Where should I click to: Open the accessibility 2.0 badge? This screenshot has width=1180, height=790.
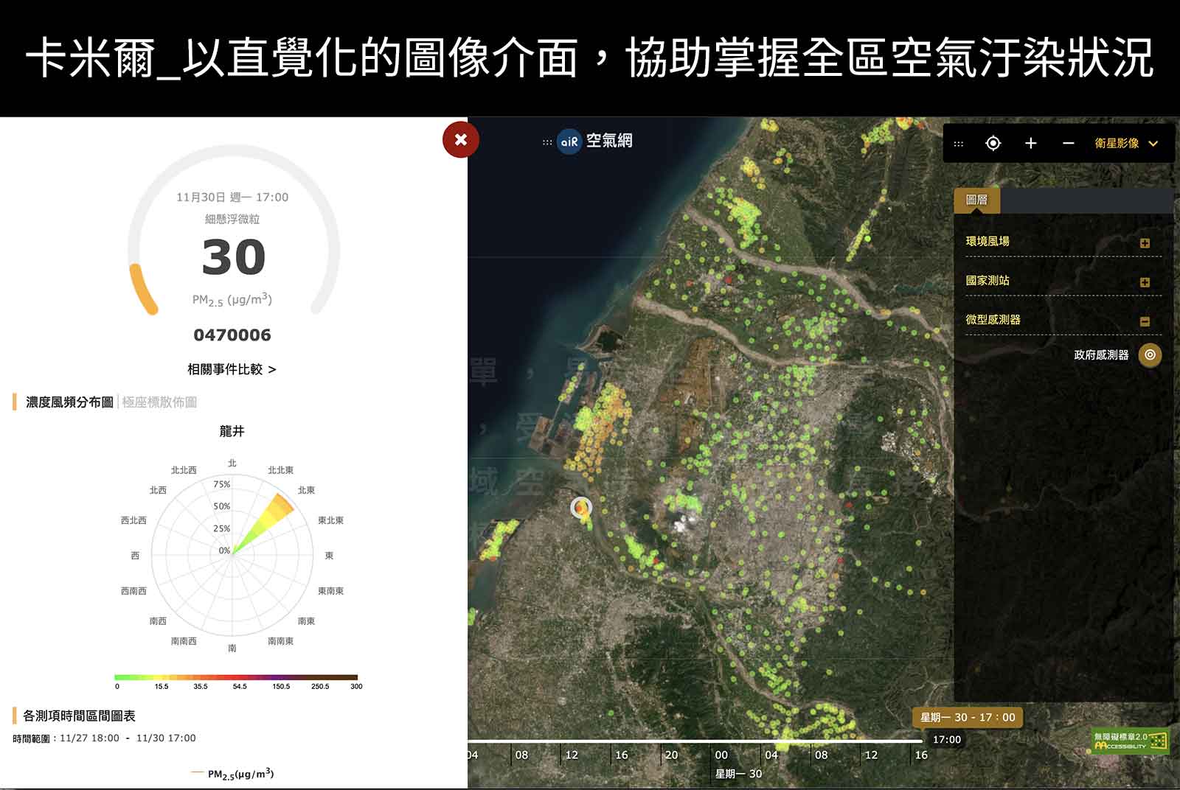(1130, 741)
